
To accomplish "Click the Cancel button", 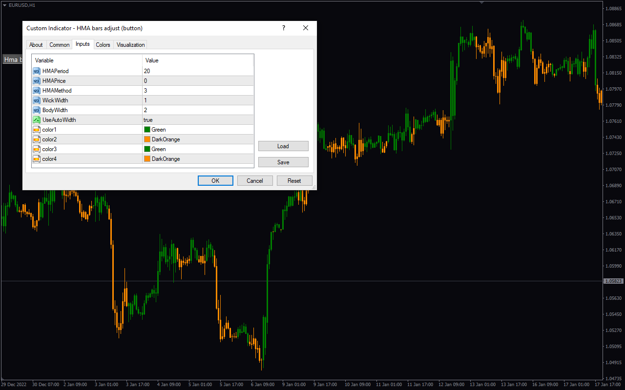I will click(x=255, y=181).
